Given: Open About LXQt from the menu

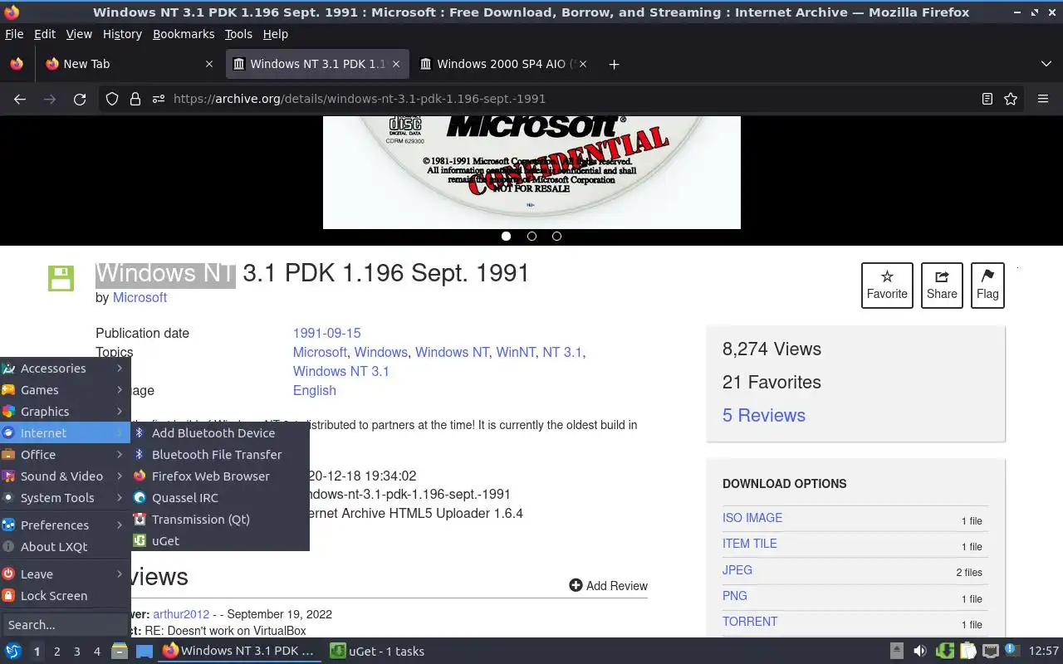Looking at the screenshot, I should 65,547.
